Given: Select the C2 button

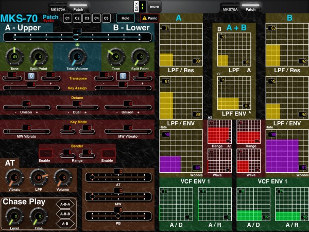Looking at the screenshot, I should pos(77,19).
